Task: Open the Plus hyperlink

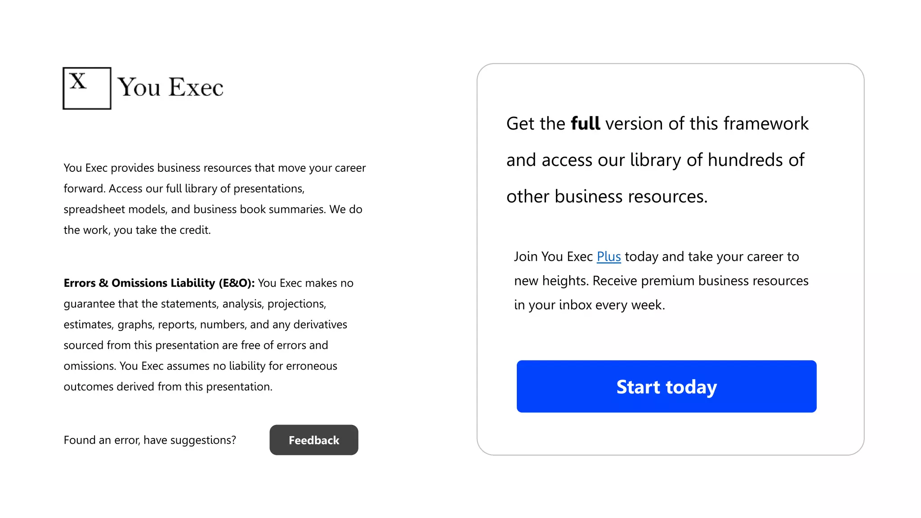Action: [x=608, y=257]
